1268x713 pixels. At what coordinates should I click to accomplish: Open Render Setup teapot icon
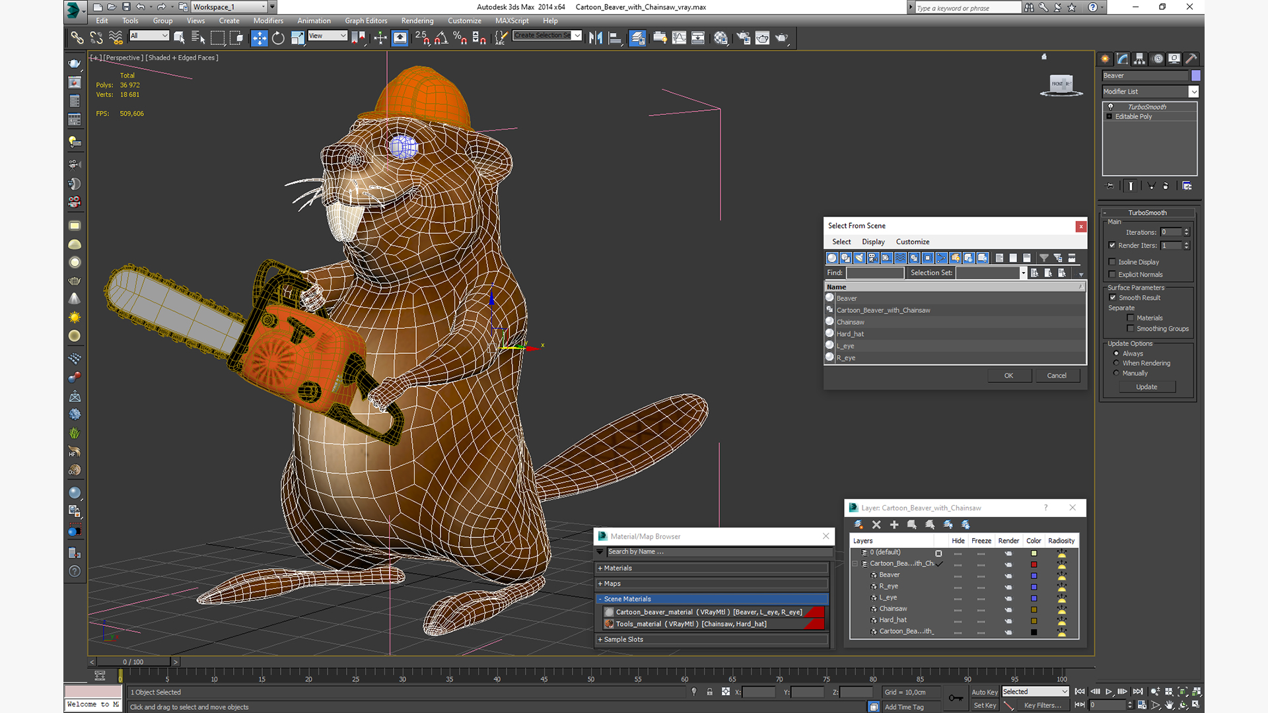point(744,38)
